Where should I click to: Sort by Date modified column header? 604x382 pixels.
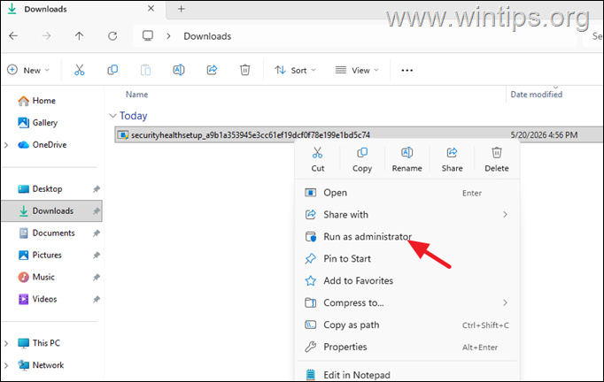[x=536, y=95]
